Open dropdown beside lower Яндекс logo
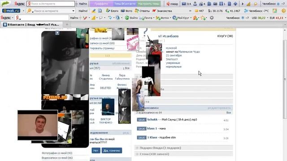This screenshot has height=161, width=287. [13, 18]
